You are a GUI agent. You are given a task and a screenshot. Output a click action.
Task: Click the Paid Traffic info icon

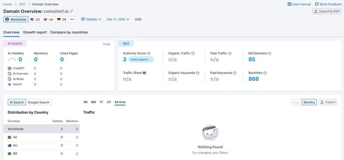click(230, 53)
